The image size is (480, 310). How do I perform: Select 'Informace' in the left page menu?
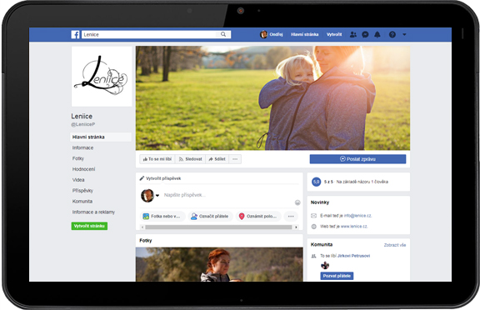pos(83,147)
